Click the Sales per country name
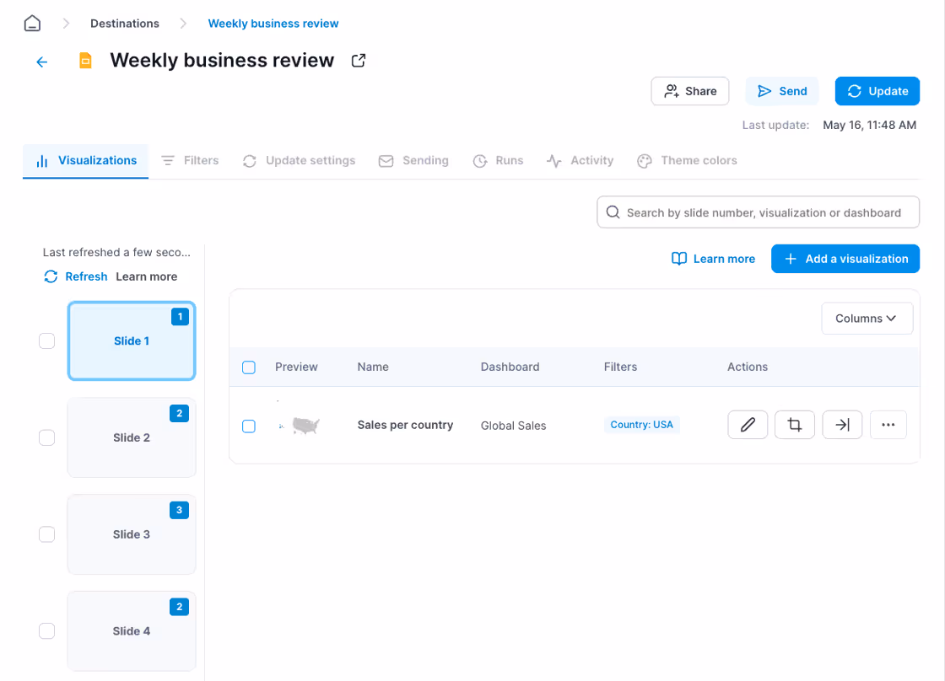Viewport: 945px width, 681px height. click(405, 425)
